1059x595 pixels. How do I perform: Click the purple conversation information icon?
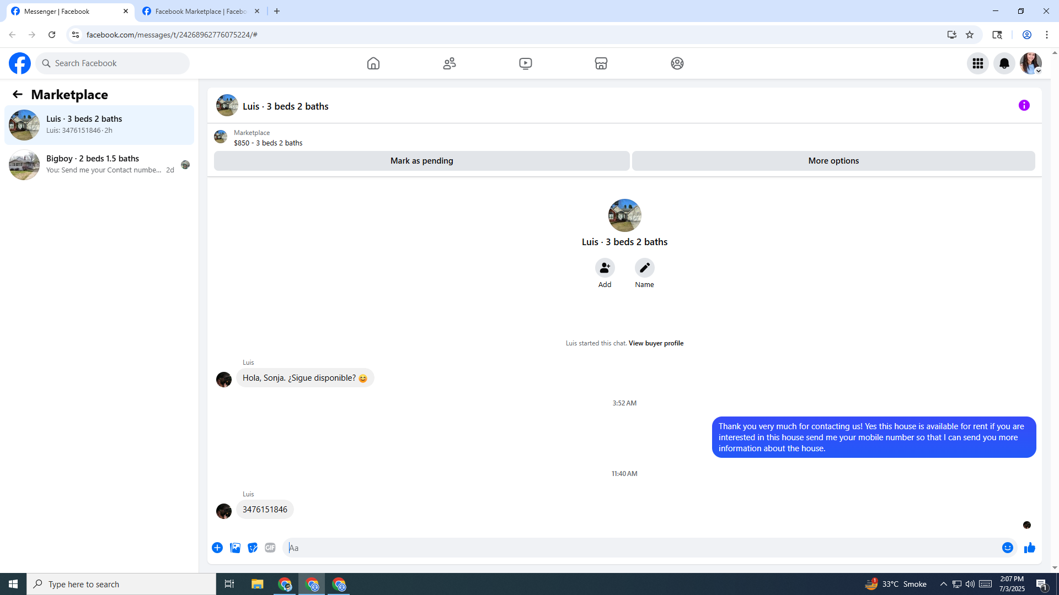pyautogui.click(x=1024, y=105)
